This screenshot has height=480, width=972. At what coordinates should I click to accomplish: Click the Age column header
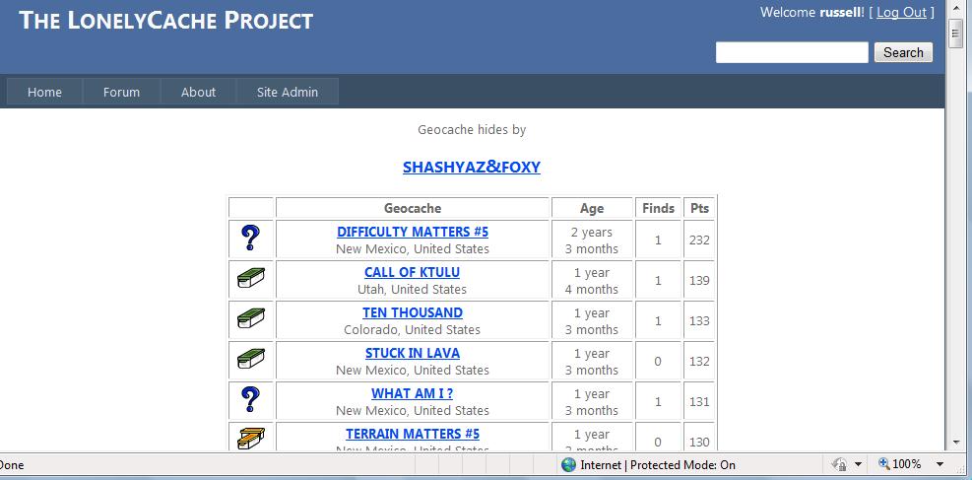tap(592, 208)
